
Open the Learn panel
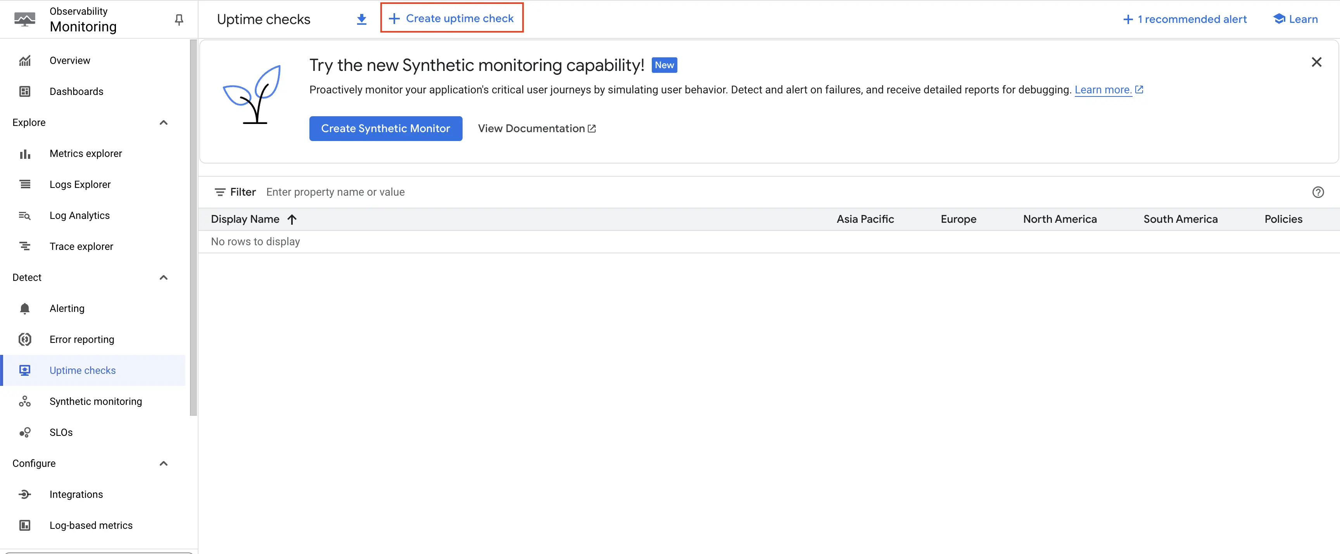click(x=1295, y=19)
